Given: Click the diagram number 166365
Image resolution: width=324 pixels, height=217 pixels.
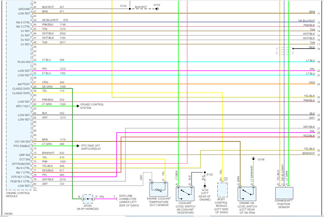Looking at the screenshot, I should pyautogui.click(x=8, y=214).
